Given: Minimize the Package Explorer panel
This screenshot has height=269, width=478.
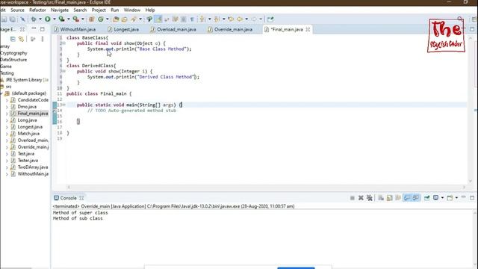Looking at the screenshot, I should (34, 29).
